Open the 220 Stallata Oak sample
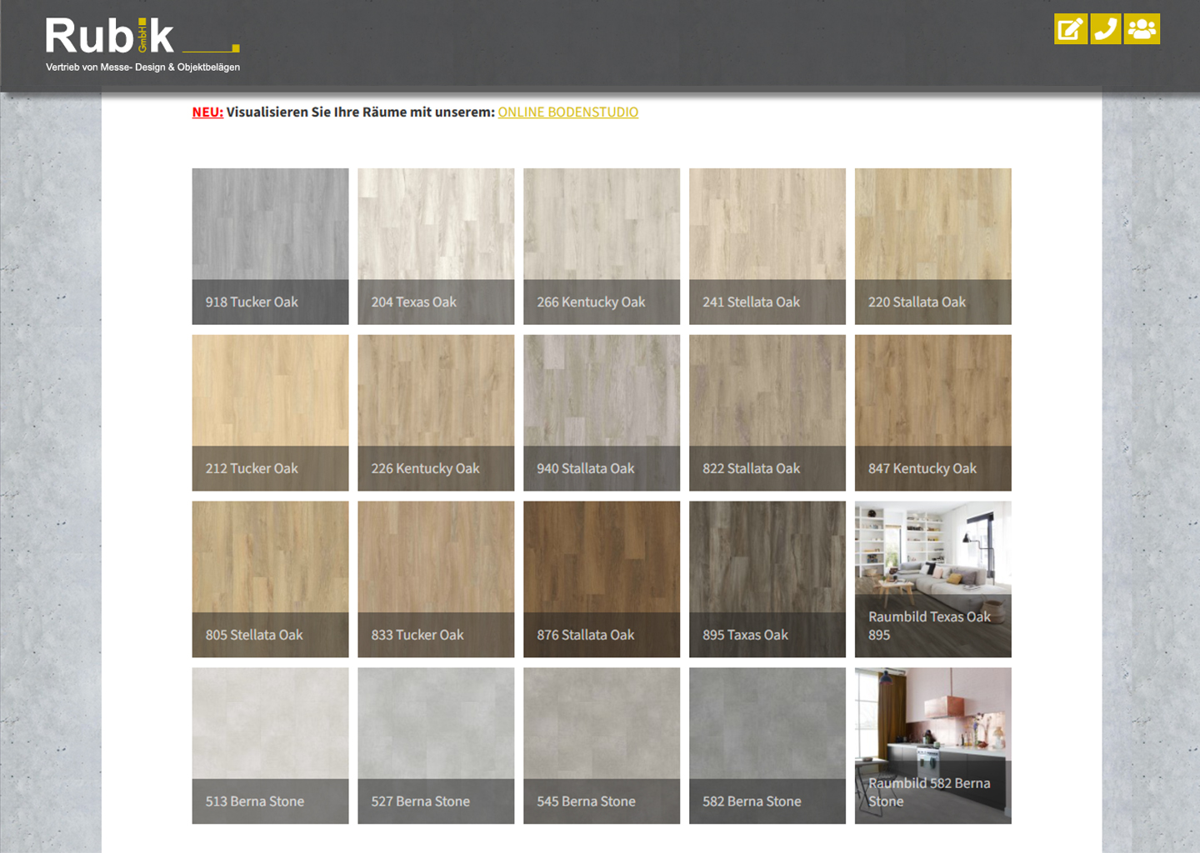 (x=932, y=246)
